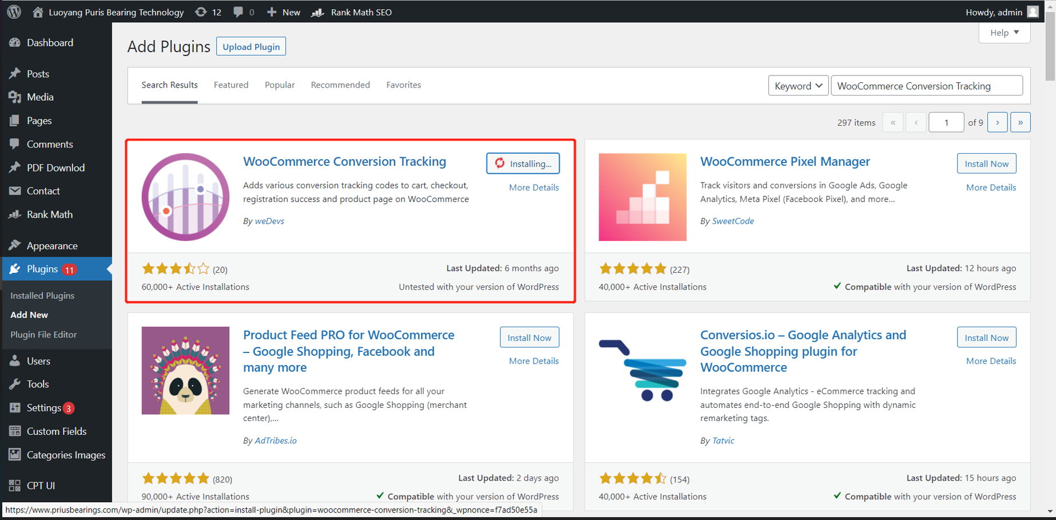Click the Tools wrench icon

(x=15, y=384)
